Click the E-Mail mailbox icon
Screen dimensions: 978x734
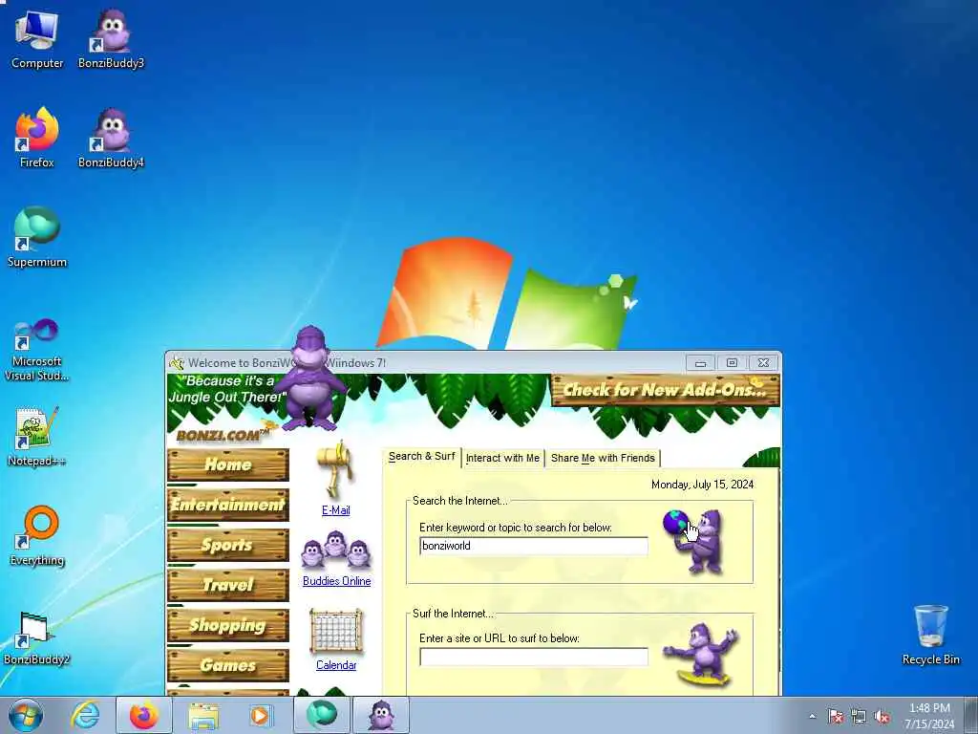[335, 469]
